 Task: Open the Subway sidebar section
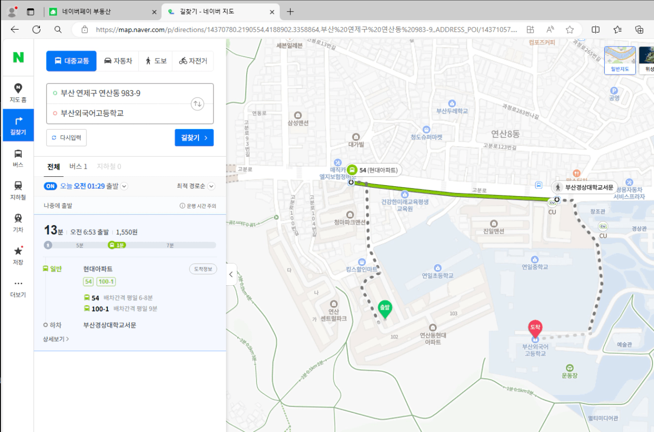[18, 190]
